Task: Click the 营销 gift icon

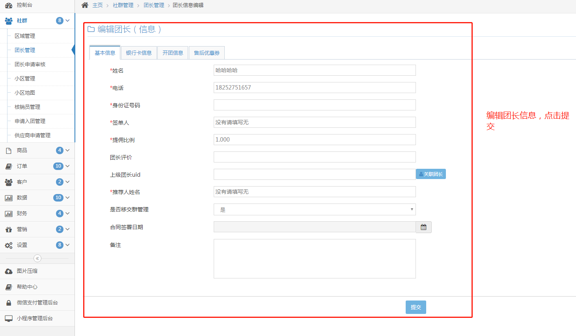Action: 8,230
